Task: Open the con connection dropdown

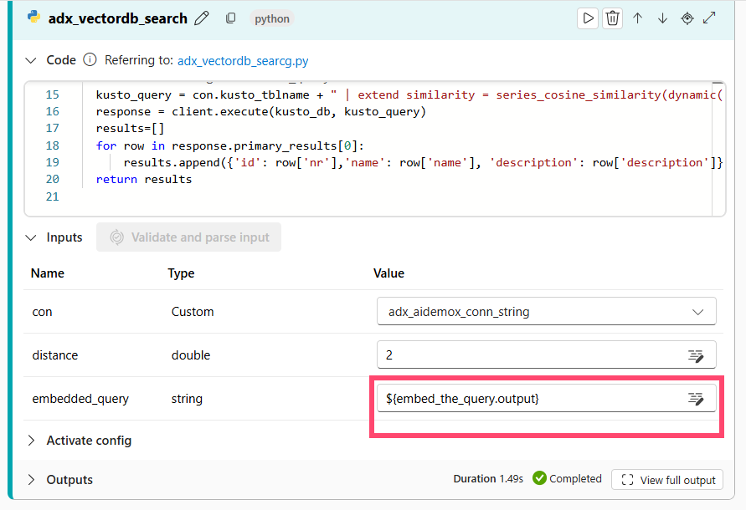Action: click(546, 312)
